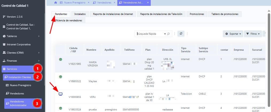The width and height of the screenshot is (271, 112).
Task: Close the Nuevo Preregistro tab
Action: [x=88, y=3]
